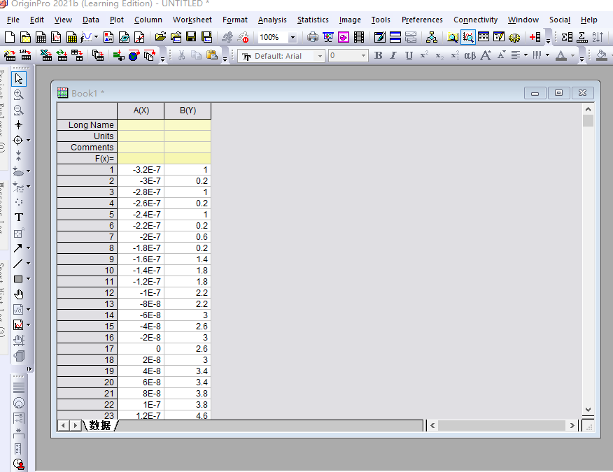The image size is (613, 472).
Task: Click the Long Name cell of column A
Action: pyautogui.click(x=141, y=125)
